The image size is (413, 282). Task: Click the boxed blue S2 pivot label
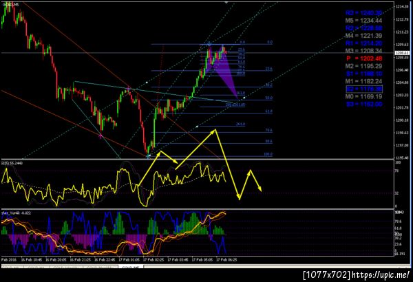(x=364, y=89)
